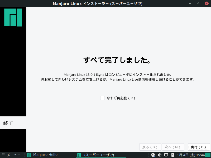Open the volume speaker tray icon
Viewport: 211px width, 158px height.
[x=160, y=155]
